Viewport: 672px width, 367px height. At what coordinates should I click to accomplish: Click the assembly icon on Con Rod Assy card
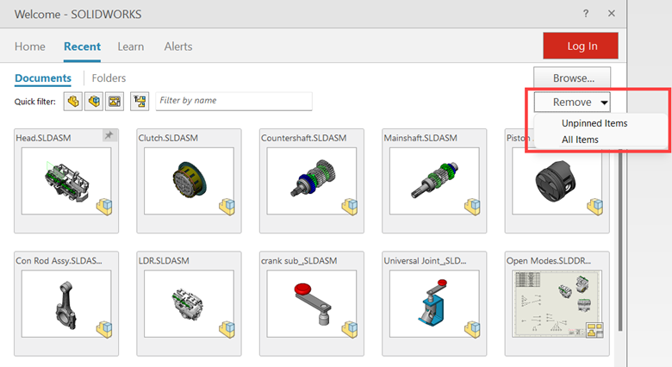coord(104,329)
